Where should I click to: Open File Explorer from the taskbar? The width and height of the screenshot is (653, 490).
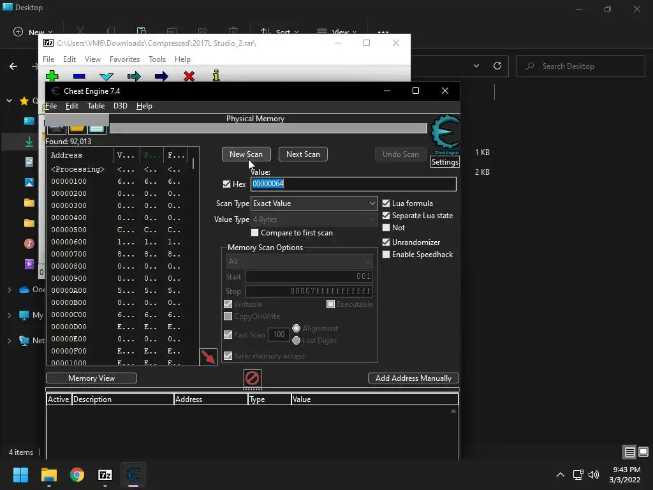48,475
